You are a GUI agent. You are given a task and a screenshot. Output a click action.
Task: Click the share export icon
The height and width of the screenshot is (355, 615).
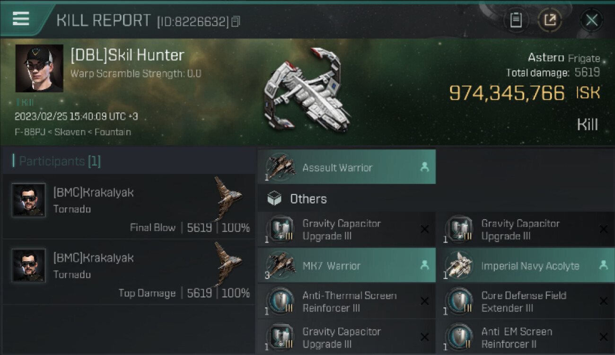550,20
